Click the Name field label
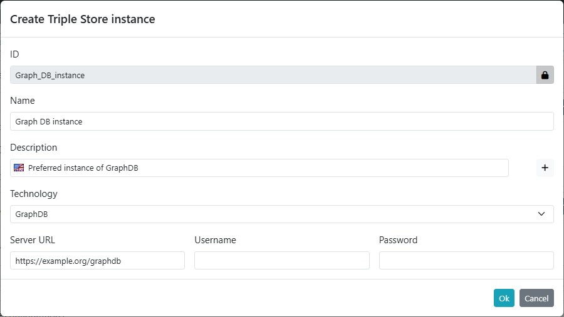Image resolution: width=564 pixels, height=317 pixels. pyautogui.click(x=23, y=101)
